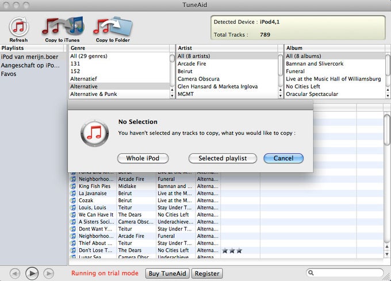The height and width of the screenshot is (281, 391).
Task: Click the music note icon beside Thief About
Action: point(73,243)
